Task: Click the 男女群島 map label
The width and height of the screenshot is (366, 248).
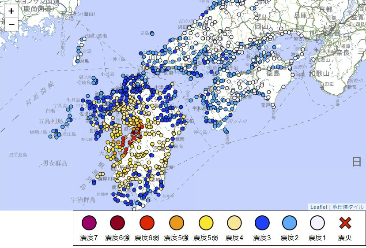Action: click(55, 163)
